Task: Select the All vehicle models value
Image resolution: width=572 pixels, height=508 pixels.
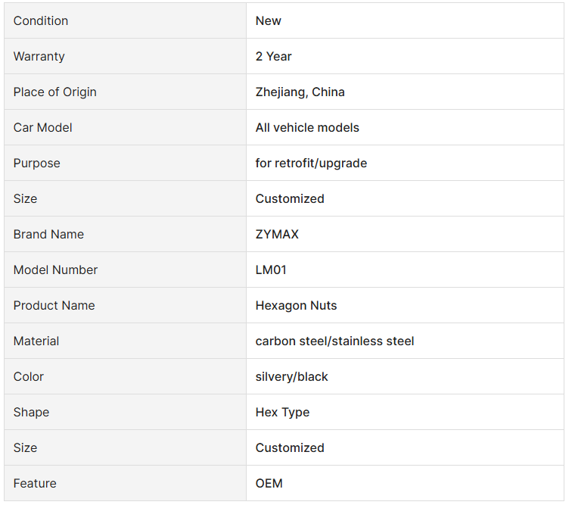Action: click(x=307, y=127)
